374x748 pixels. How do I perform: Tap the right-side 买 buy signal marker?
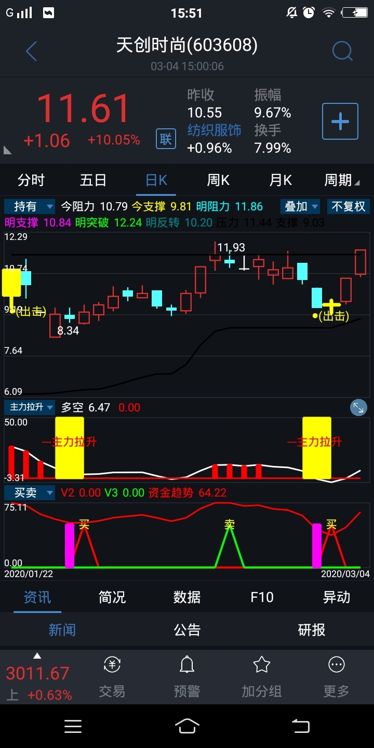(x=331, y=525)
